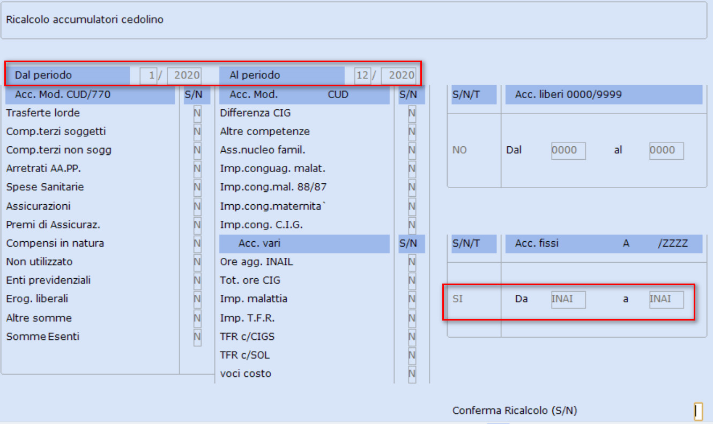
Task: Click the Dal periodo year field
Action: (184, 76)
